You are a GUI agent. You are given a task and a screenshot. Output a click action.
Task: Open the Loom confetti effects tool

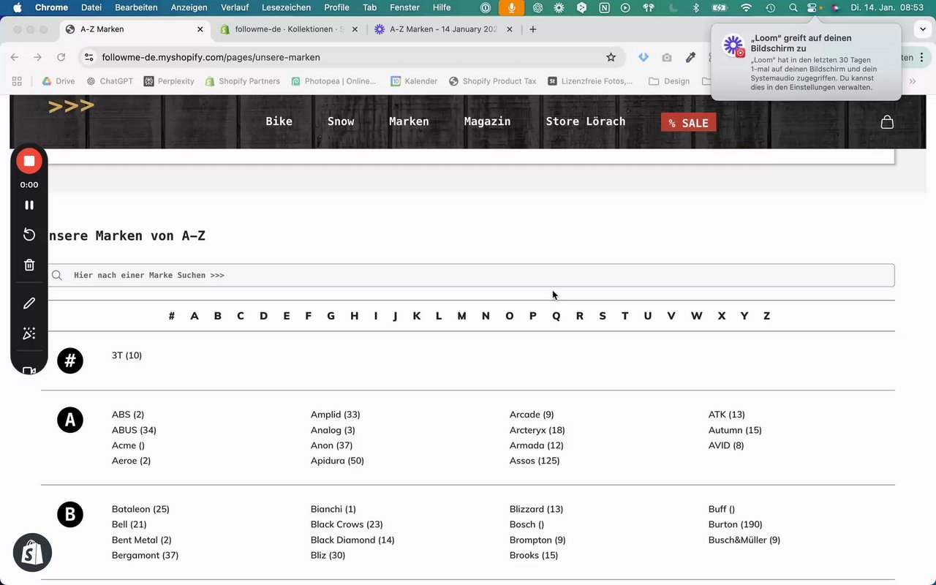click(x=29, y=333)
